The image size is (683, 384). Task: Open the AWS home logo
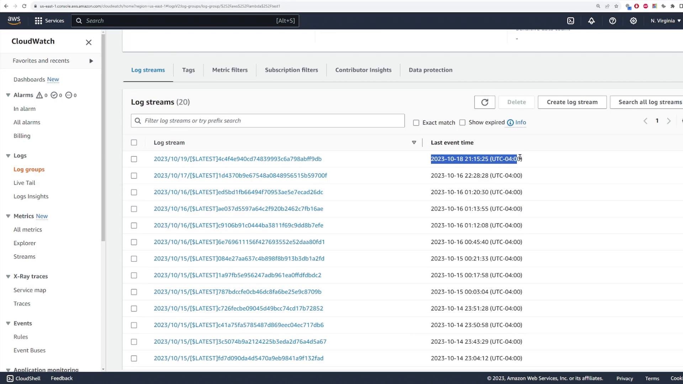pyautogui.click(x=14, y=21)
